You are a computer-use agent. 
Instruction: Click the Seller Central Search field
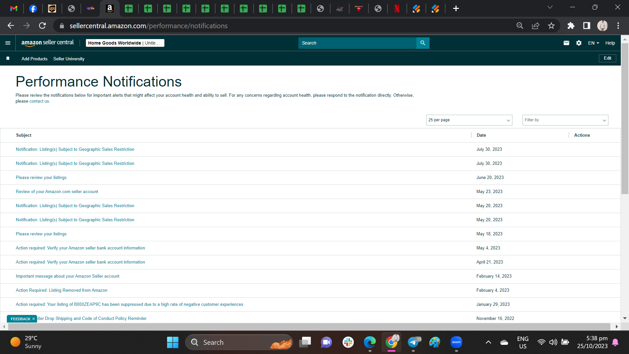point(357,43)
